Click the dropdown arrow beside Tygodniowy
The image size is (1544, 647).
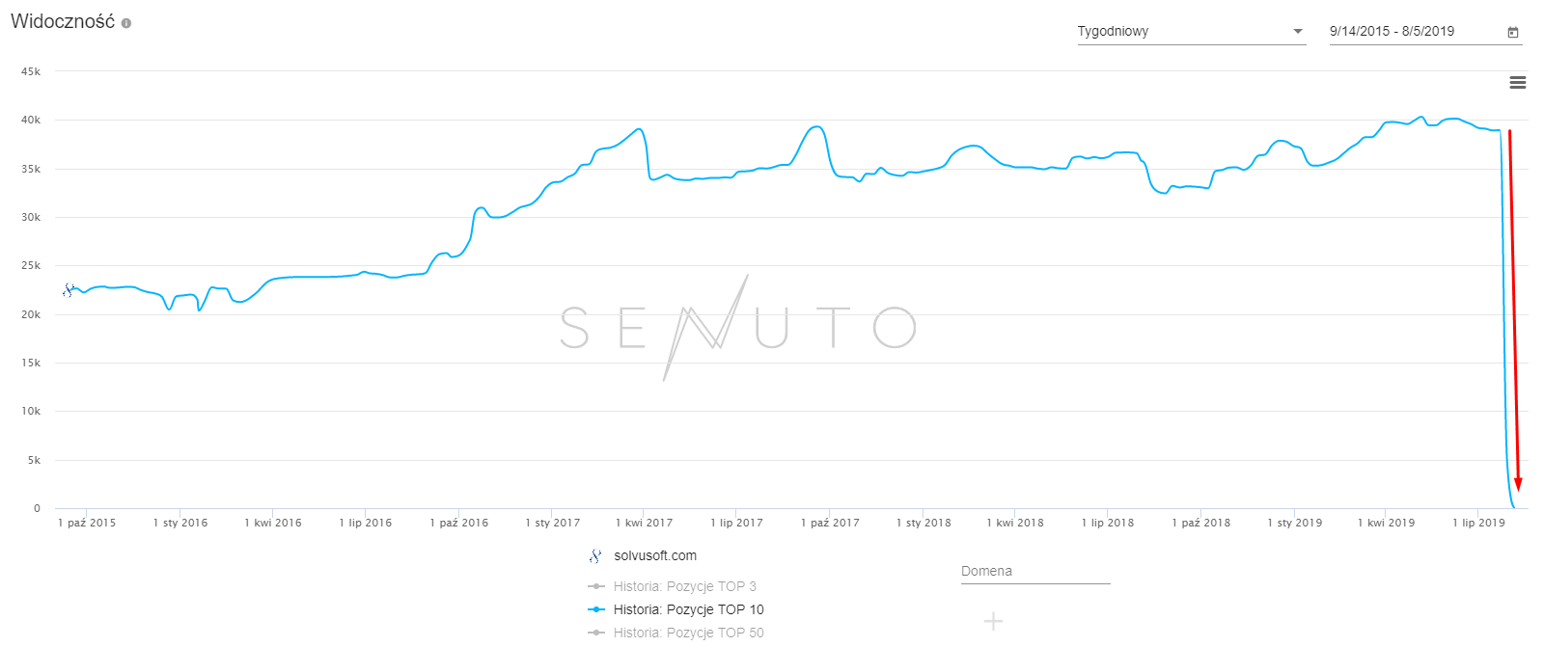(x=1298, y=32)
